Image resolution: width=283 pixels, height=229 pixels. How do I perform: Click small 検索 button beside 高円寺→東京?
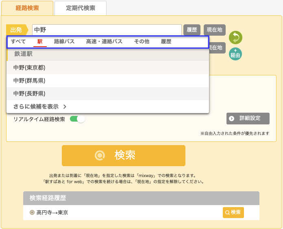pyautogui.click(x=233, y=212)
